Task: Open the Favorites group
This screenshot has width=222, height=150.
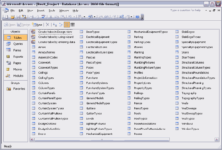Action: [16, 89]
